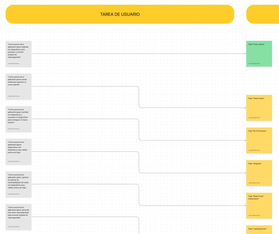The height and width of the screenshot is (234, 279).
Task: Select the Flujo "Diagnose" sticky note
Action: tap(259, 173)
